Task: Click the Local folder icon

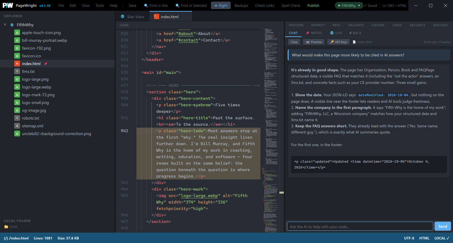Action: pos(6,227)
